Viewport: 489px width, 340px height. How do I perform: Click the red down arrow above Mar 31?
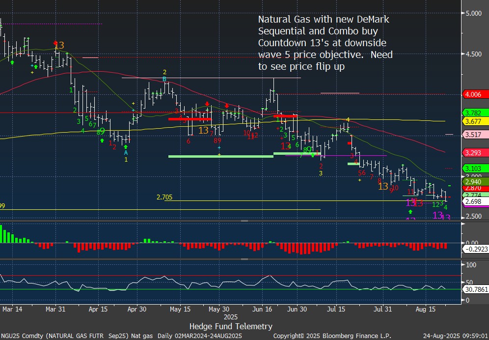56,43
